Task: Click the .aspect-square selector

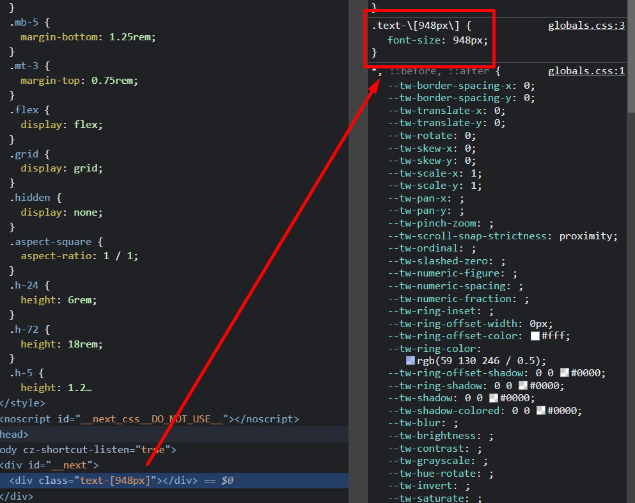Action: point(51,242)
